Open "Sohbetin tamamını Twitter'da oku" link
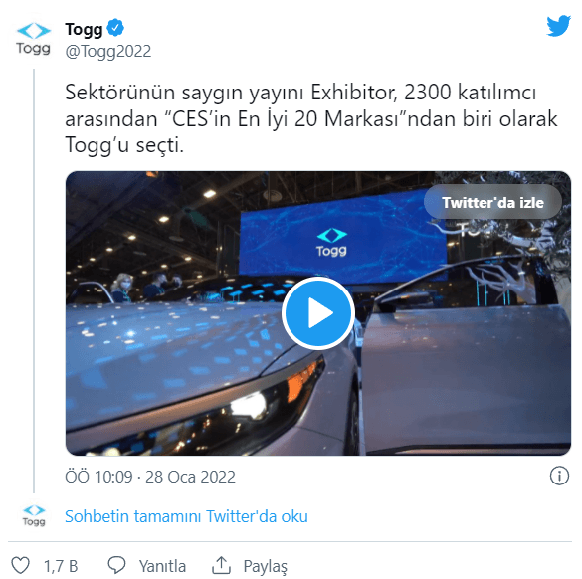582x579 pixels. (x=186, y=516)
